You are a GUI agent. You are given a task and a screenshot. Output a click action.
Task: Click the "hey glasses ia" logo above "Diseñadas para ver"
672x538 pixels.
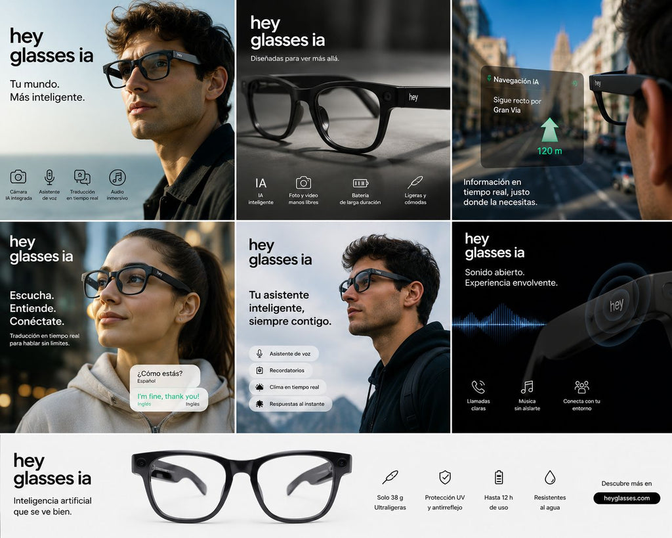tap(287, 32)
